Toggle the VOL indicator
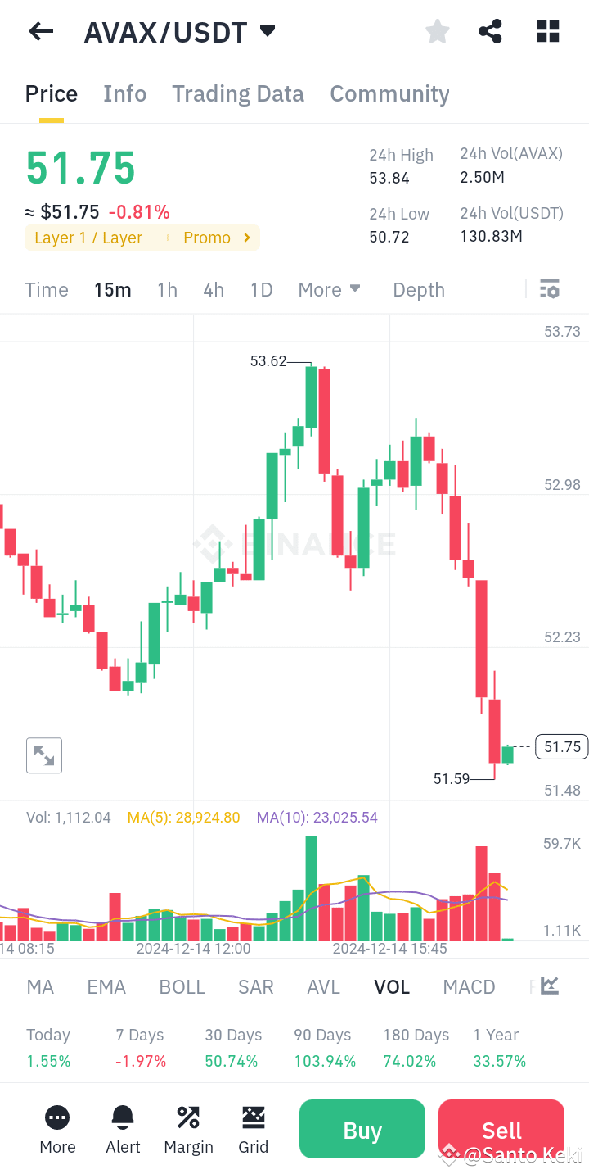Image resolution: width=589 pixels, height=1174 pixels. [x=392, y=986]
